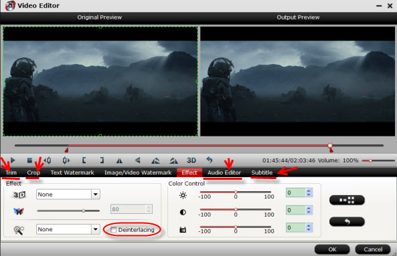Viewport: 397px width, 256px height.
Task: Enable the Deinterlacing checkbox
Action: [x=114, y=230]
